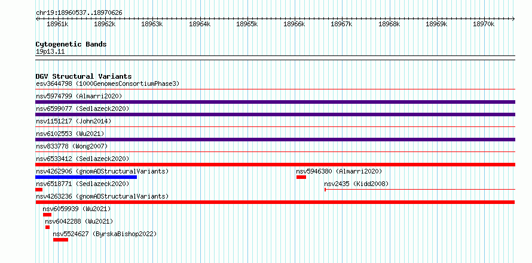This screenshot has width=532, height=263.
Task: Click the 18964k ruler label
Action: tap(200, 24)
